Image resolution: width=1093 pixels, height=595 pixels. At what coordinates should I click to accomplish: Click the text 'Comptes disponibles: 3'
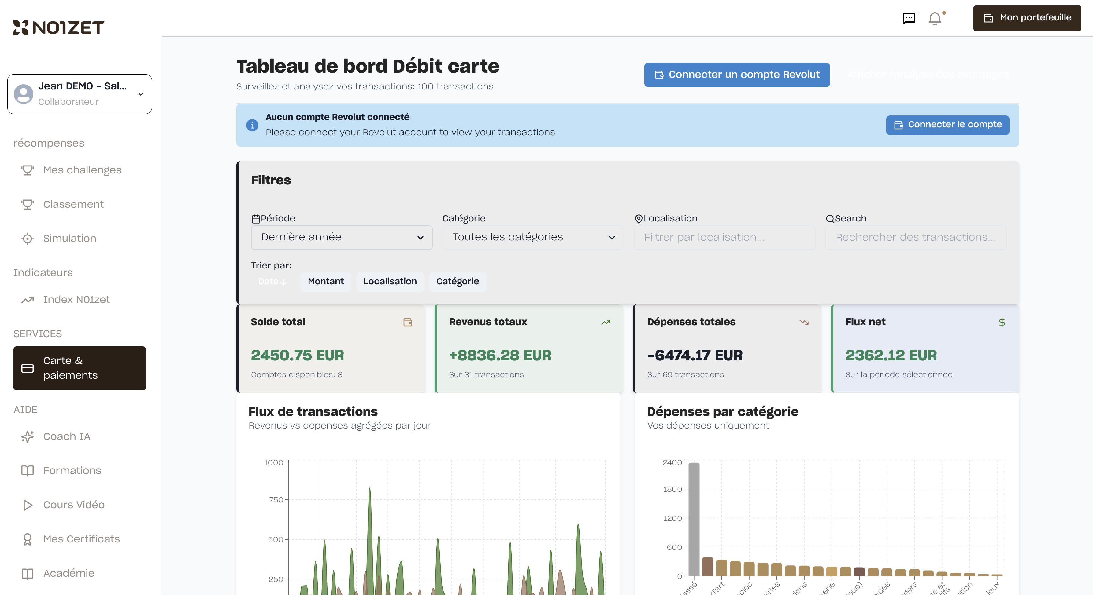[297, 375]
